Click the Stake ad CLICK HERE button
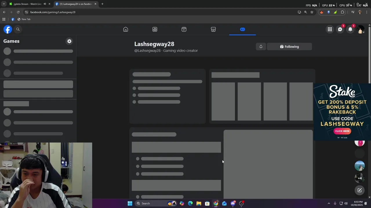Image resolution: width=371 pixels, height=208 pixels. pos(342,131)
